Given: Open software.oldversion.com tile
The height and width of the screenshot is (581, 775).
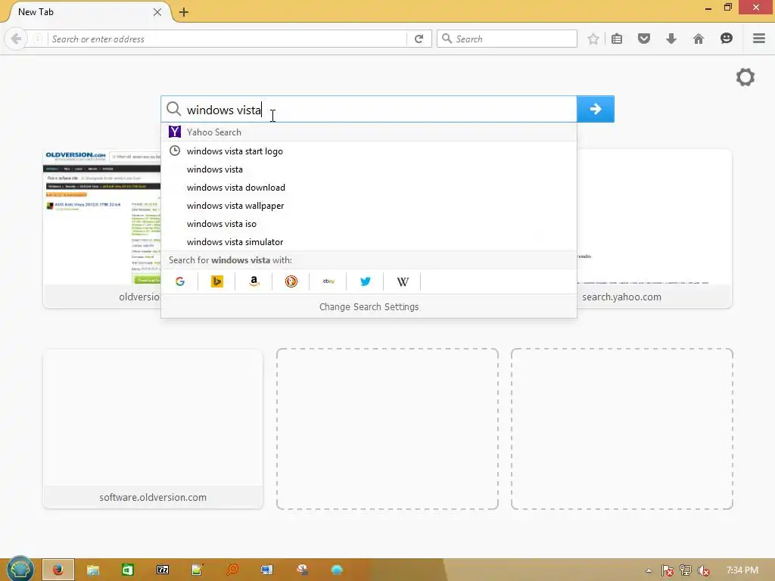Looking at the screenshot, I should tap(153, 429).
